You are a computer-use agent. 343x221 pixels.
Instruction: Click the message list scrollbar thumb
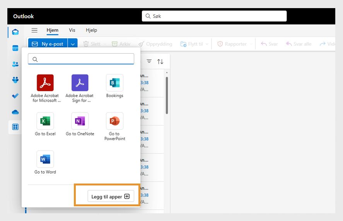[x=167, y=95]
